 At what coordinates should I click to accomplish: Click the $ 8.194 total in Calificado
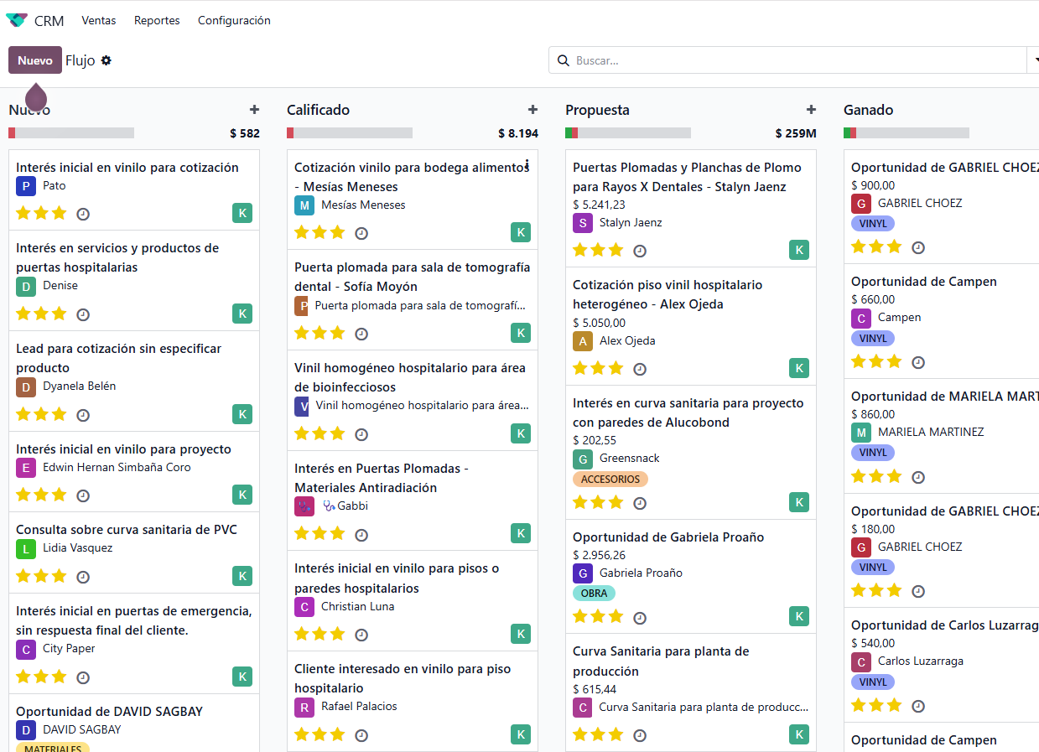pyautogui.click(x=518, y=133)
